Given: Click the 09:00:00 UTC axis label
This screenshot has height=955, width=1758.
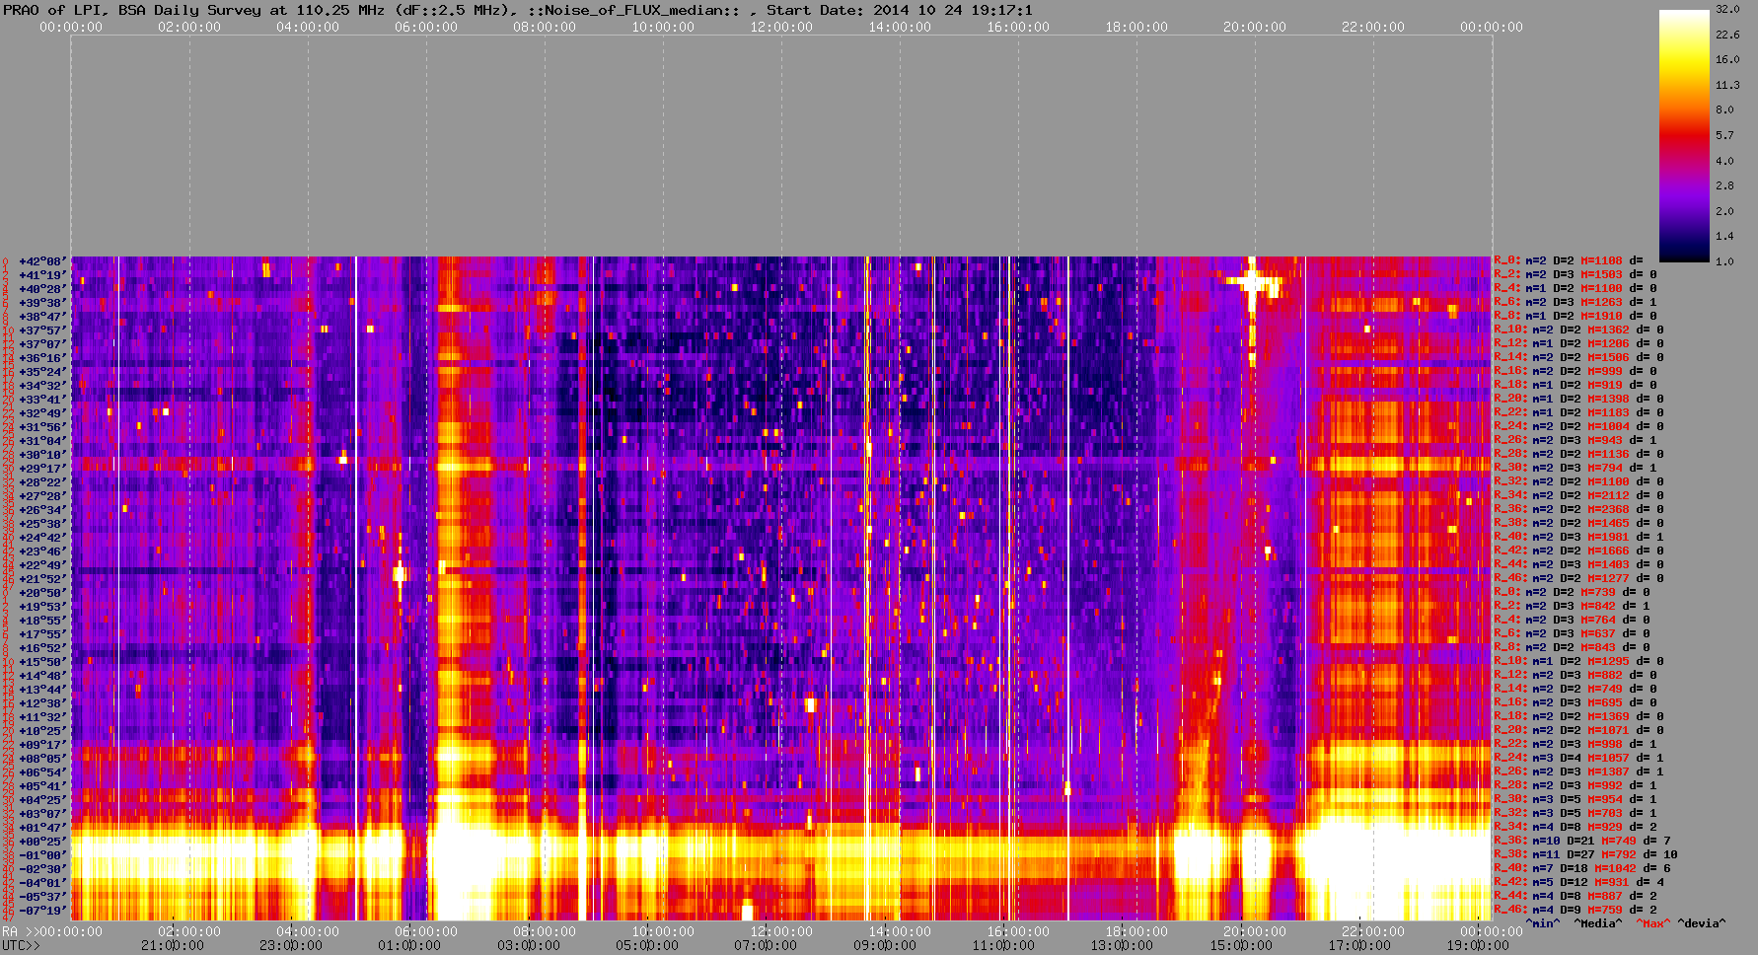Looking at the screenshot, I should (883, 945).
